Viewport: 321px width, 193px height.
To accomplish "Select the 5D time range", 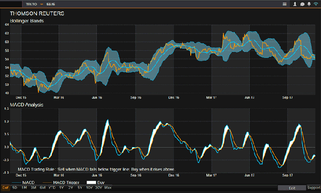I will [x=15, y=187].
